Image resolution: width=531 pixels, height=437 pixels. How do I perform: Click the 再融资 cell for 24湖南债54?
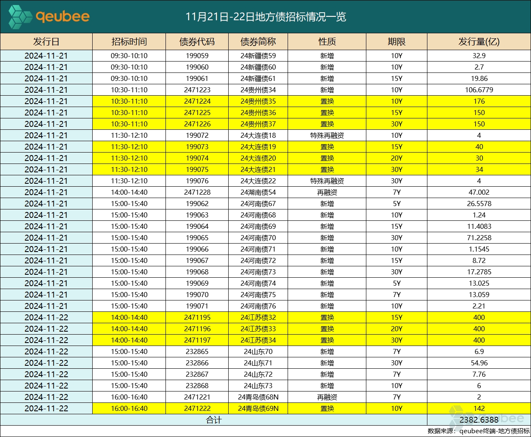(328, 192)
